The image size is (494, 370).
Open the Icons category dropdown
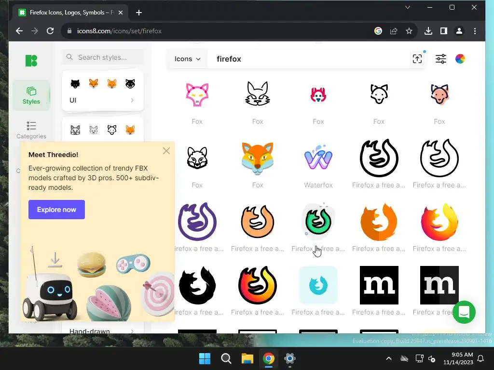coord(188,59)
